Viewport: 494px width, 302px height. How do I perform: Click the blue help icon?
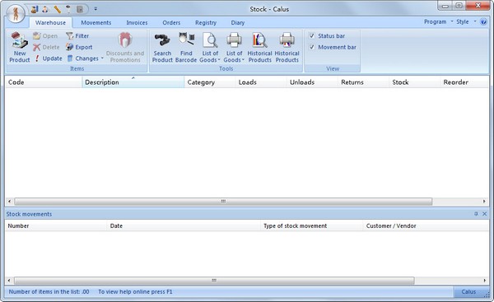483,21
